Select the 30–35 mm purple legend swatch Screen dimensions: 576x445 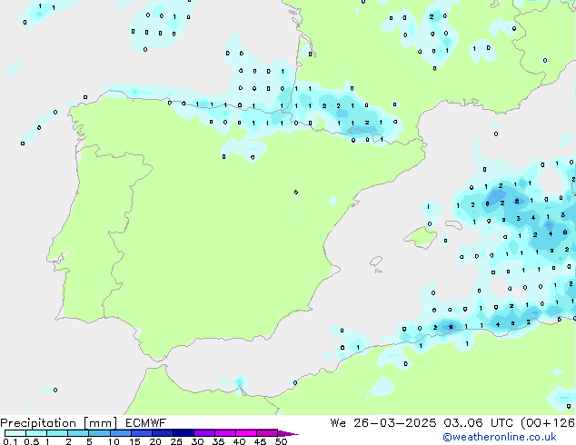click(204, 433)
